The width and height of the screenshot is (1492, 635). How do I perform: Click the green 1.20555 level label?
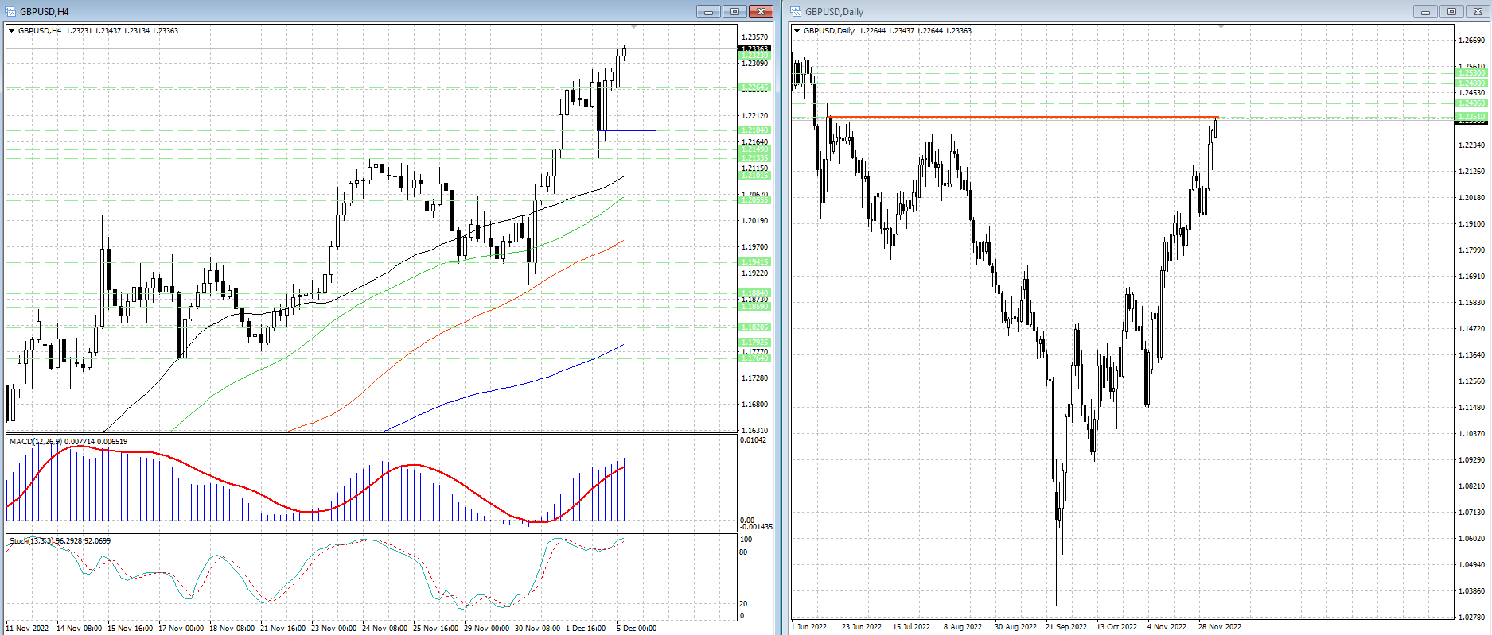tap(754, 200)
